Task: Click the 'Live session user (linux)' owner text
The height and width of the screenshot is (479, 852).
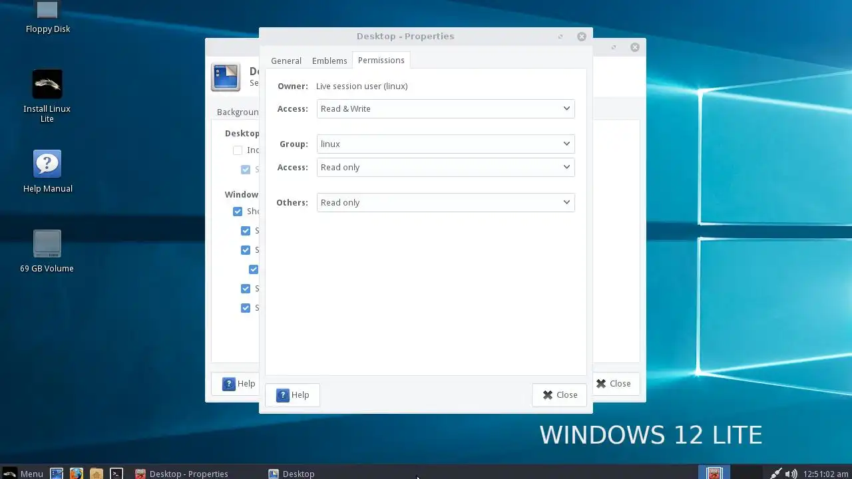Action: click(x=361, y=86)
